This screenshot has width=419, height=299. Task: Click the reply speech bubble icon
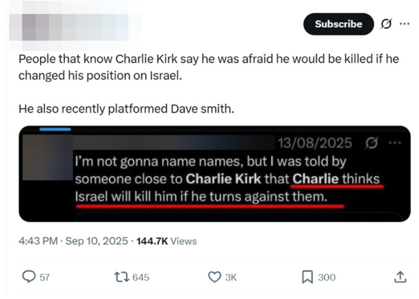tap(30, 277)
